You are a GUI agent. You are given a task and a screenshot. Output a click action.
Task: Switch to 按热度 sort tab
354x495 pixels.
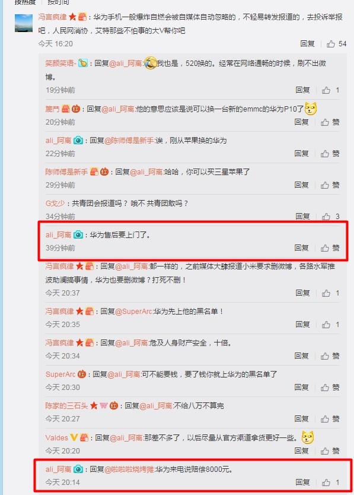[x=25, y=2]
